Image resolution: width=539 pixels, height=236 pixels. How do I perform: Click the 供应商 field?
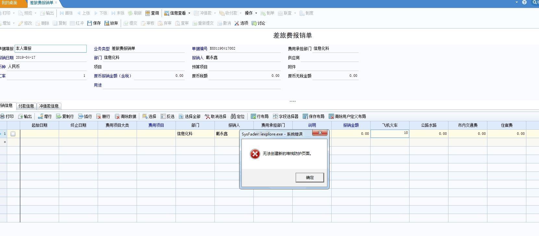pyautogui.click(x=329, y=58)
